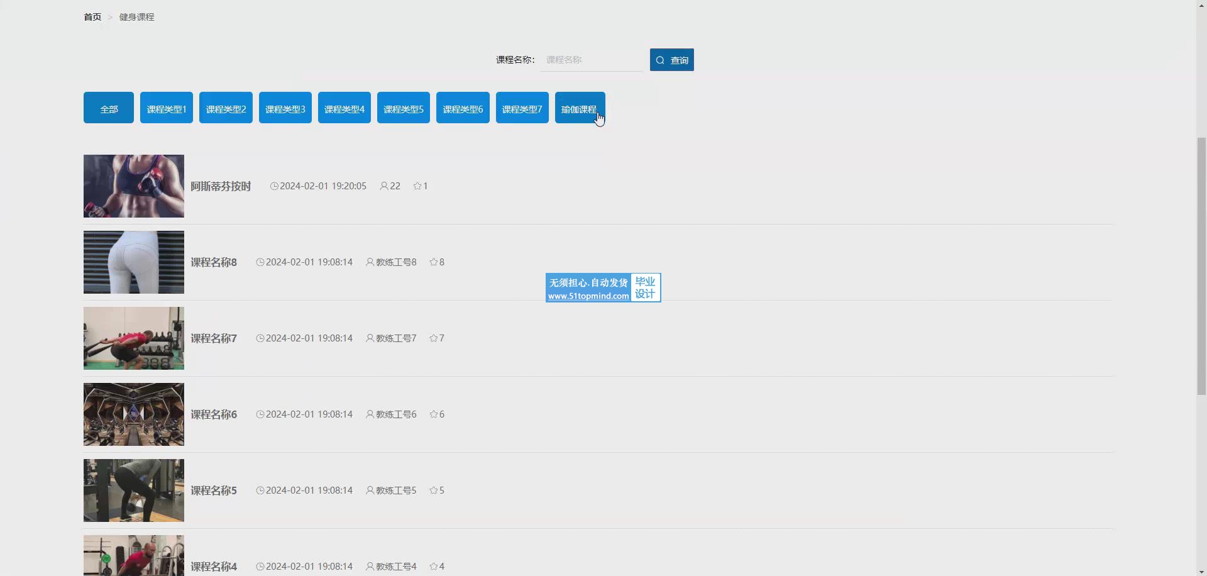The height and width of the screenshot is (576, 1207).
Task: Click the star icon in 课程名称8 row
Action: pos(434,262)
